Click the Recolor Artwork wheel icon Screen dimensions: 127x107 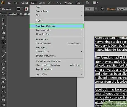click(102, 9)
